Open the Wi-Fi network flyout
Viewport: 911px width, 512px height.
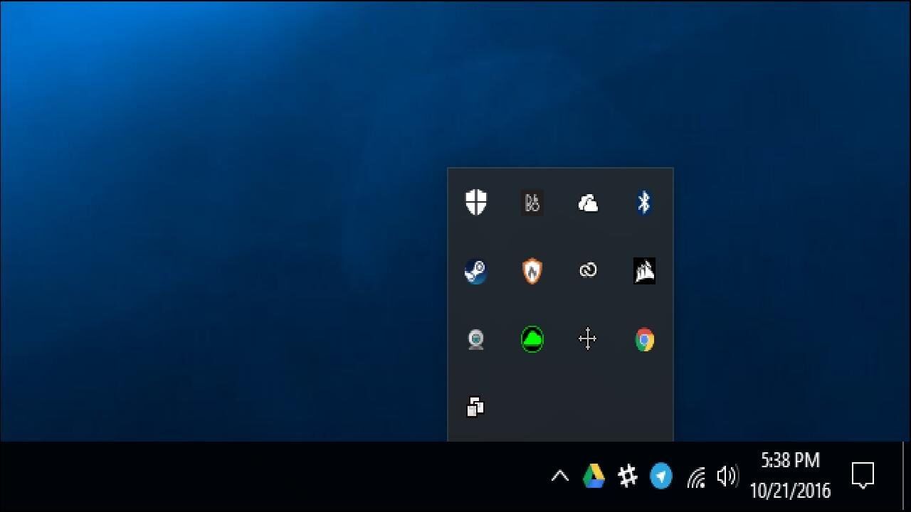695,477
